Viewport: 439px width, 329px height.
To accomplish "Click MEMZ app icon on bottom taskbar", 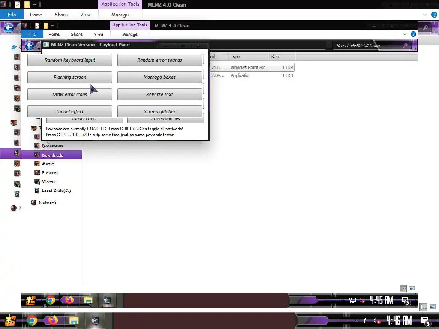I will tap(96, 320).
